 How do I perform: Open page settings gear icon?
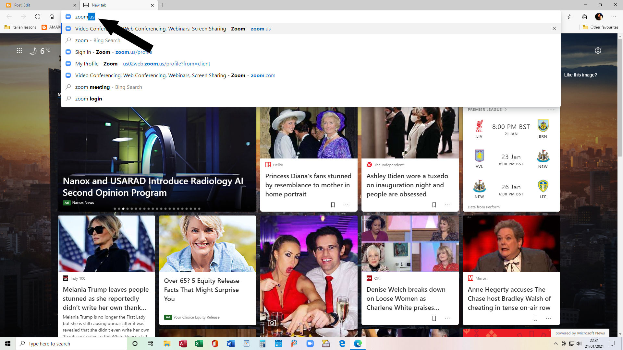[598, 51]
